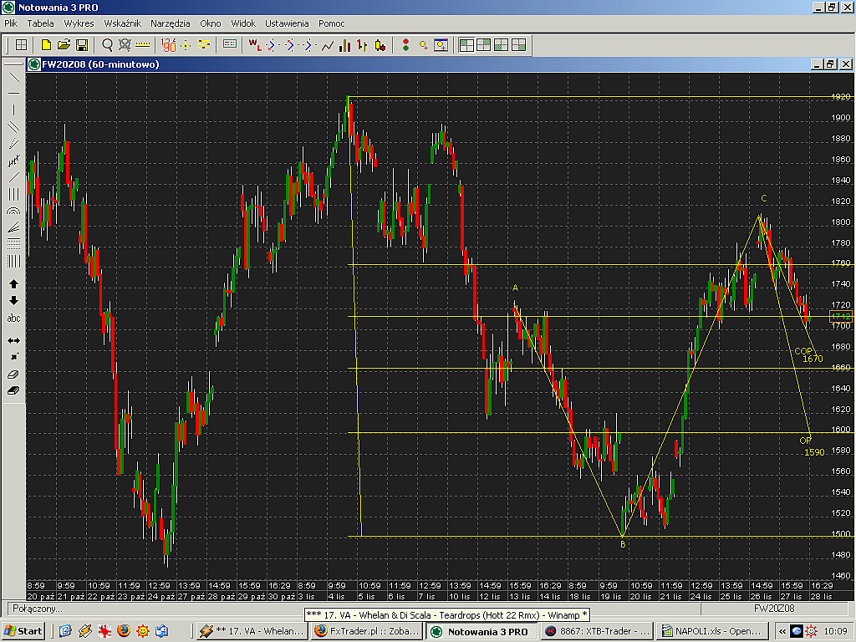Image resolution: width=856 pixels, height=642 pixels.
Task: Pick the Fibonacci arcs drawing tool
Action: [13, 211]
